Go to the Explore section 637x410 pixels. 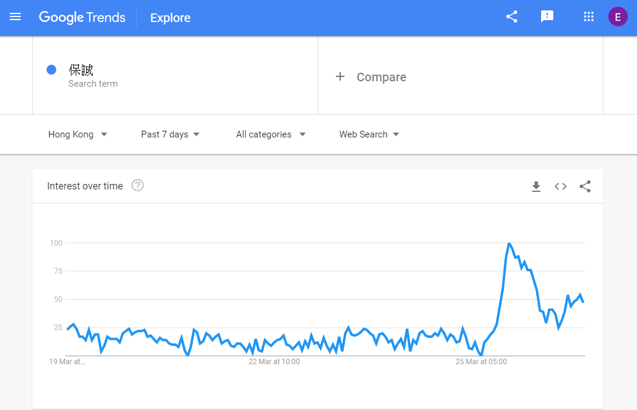click(x=170, y=18)
